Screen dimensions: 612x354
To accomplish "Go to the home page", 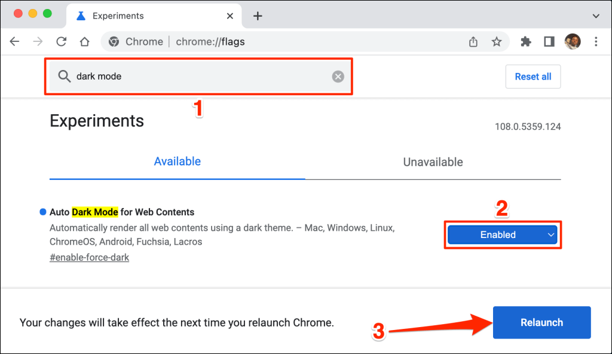I will 84,42.
